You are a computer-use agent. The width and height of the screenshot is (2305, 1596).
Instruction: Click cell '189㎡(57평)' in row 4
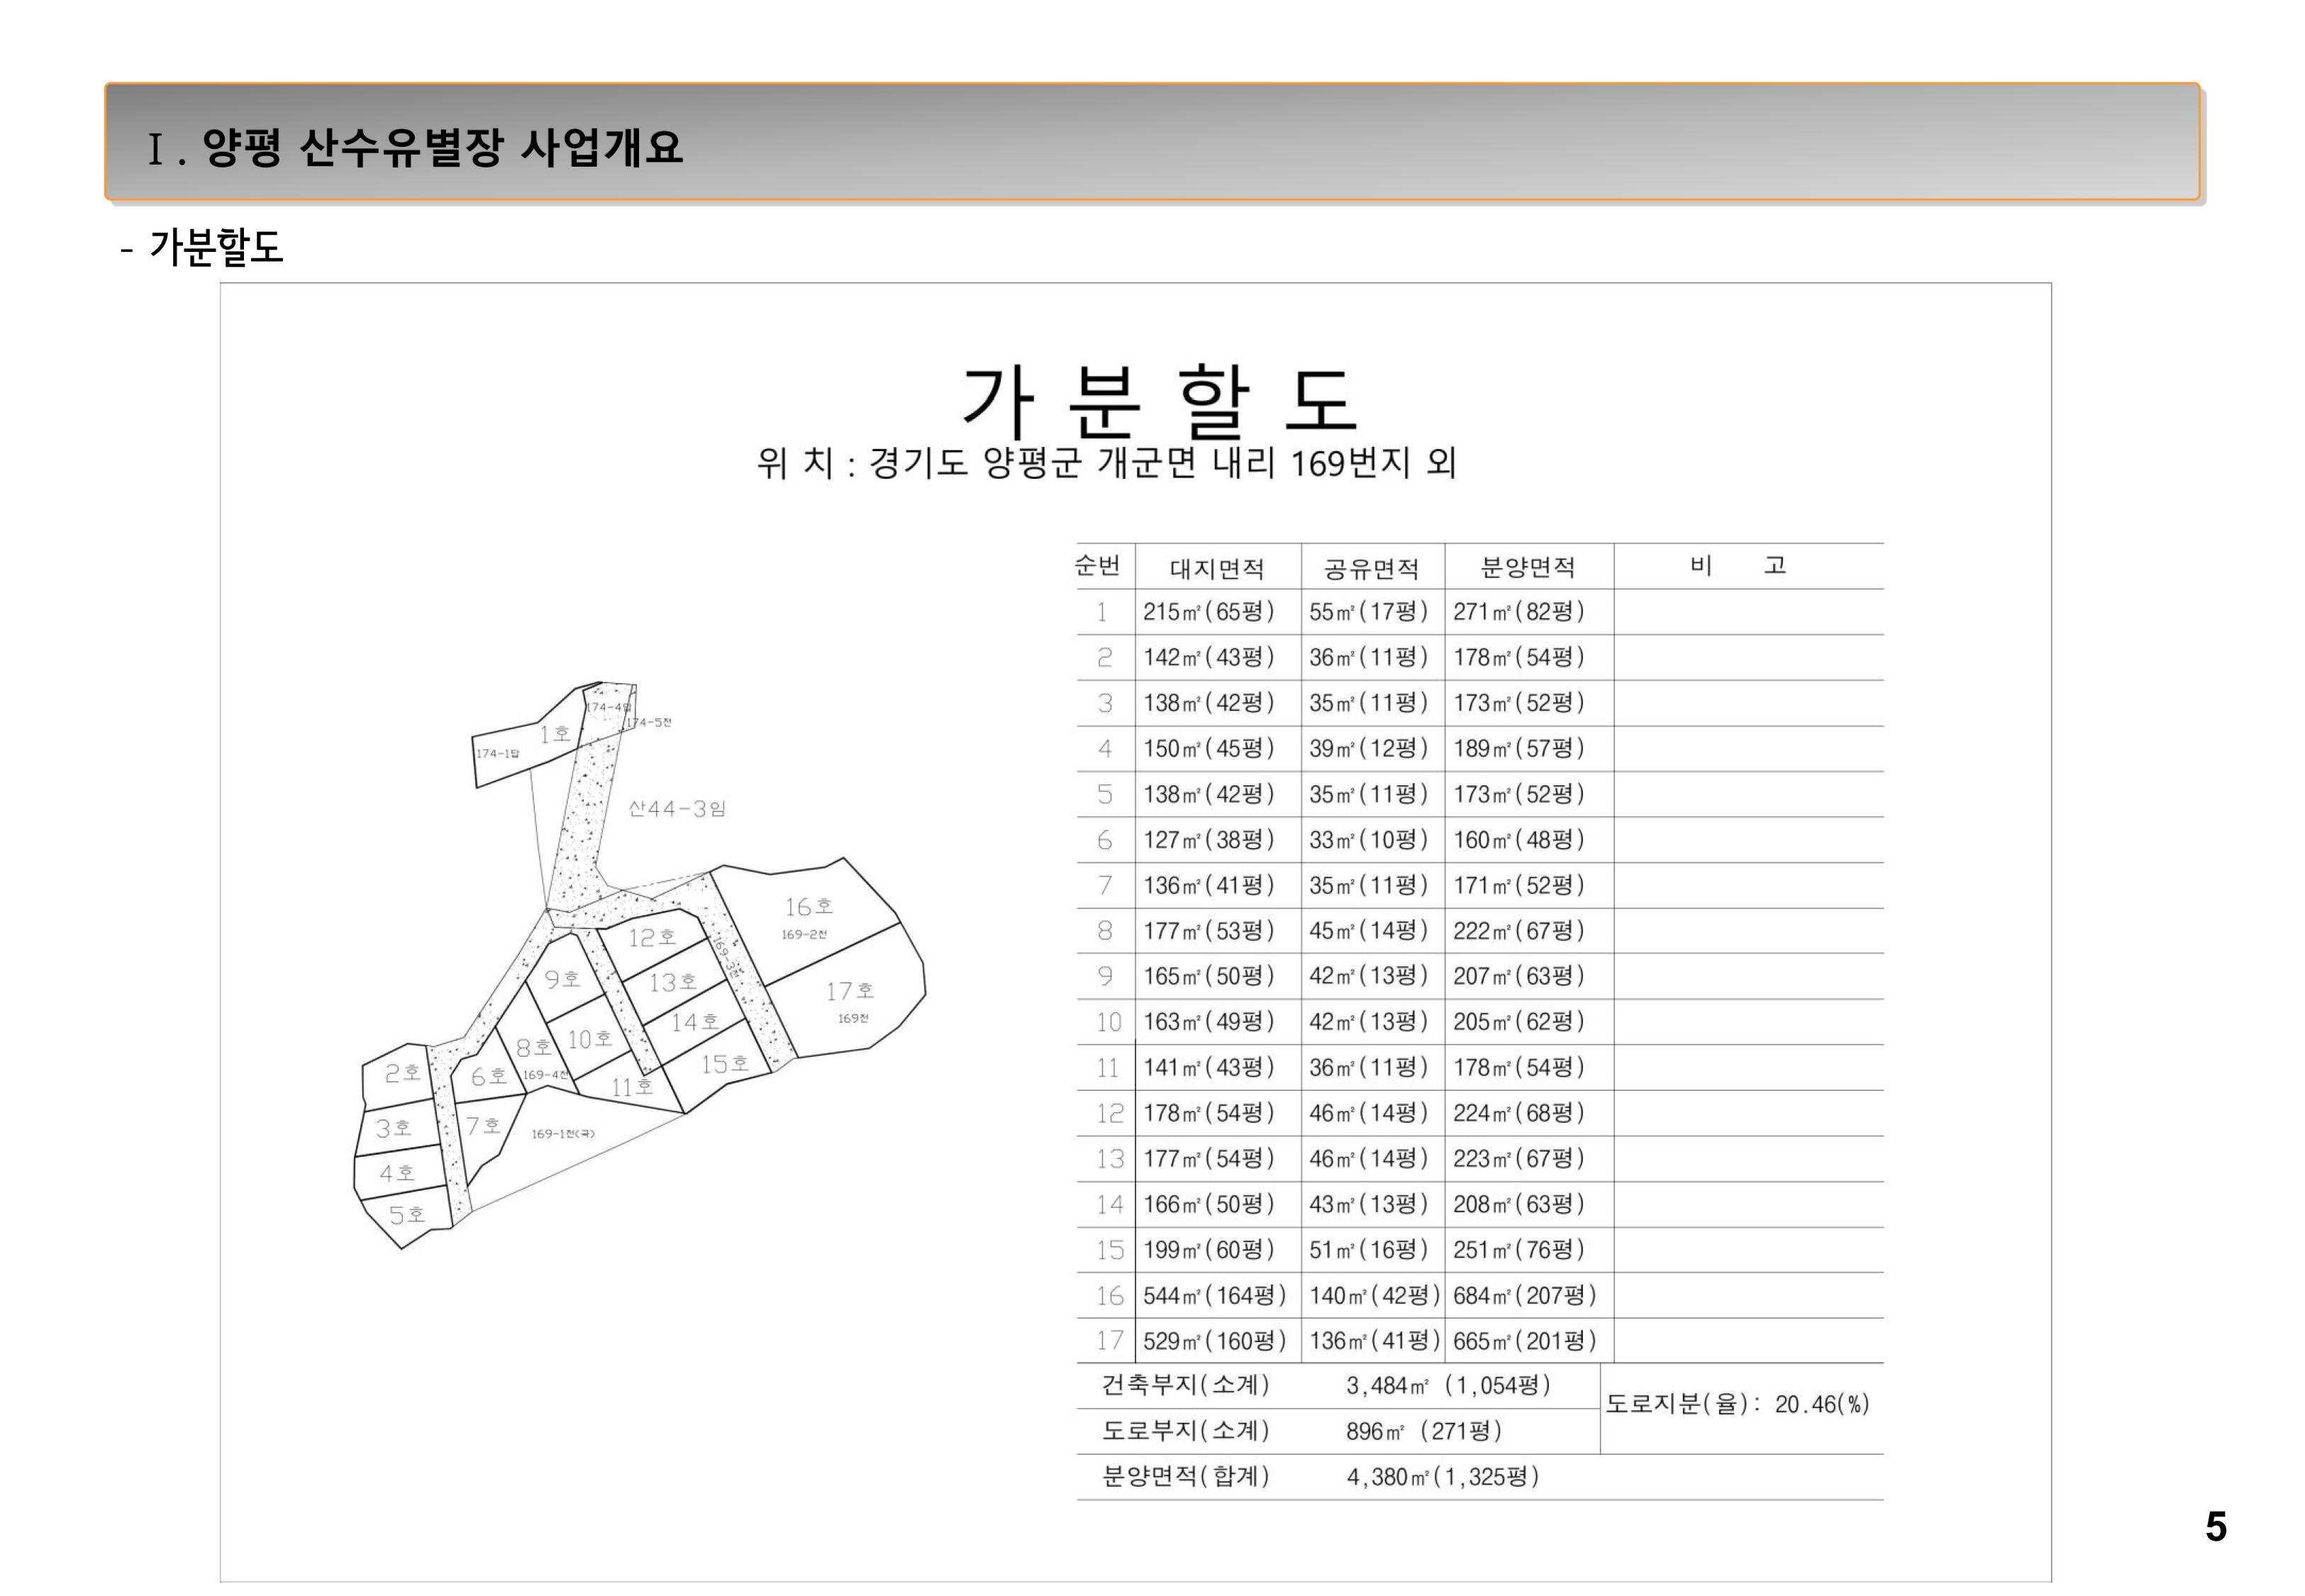point(1518,749)
